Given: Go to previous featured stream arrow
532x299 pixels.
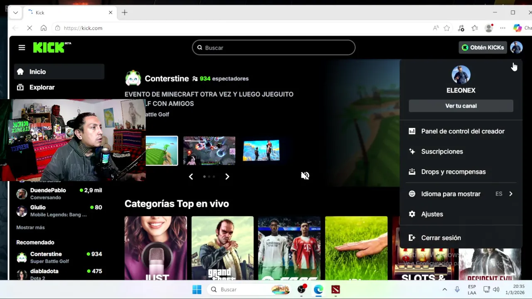Looking at the screenshot, I should pyautogui.click(x=191, y=176).
